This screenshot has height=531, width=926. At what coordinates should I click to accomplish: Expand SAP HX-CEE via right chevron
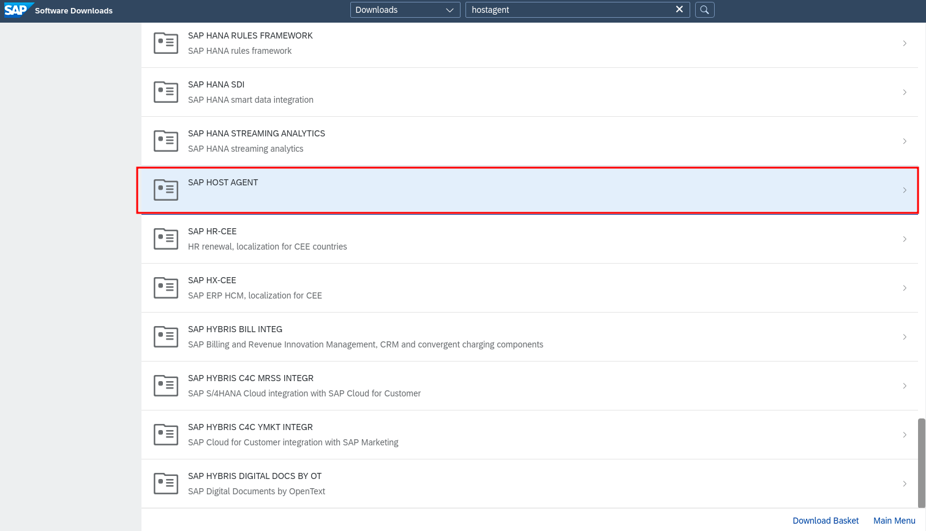[905, 288]
